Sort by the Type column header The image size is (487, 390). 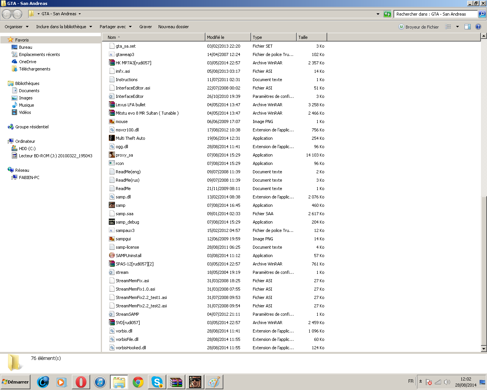click(x=274, y=37)
